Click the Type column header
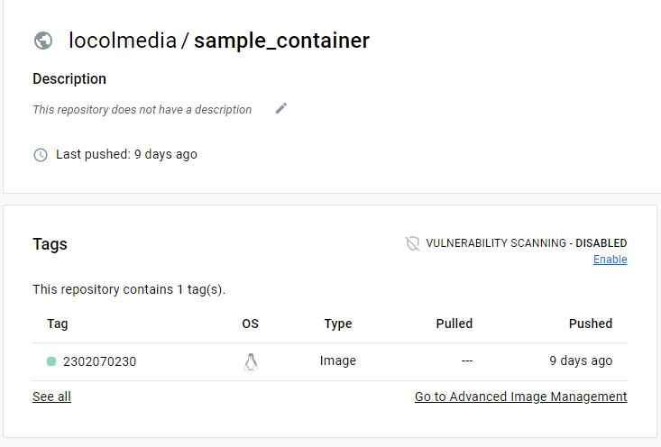661x447 pixels. click(x=338, y=324)
